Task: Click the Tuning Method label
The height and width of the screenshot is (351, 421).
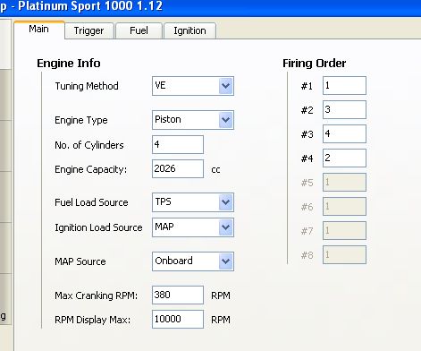Action: pos(87,86)
